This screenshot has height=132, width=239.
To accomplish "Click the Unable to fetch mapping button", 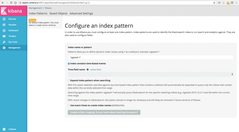I will click(x=104, y=112).
